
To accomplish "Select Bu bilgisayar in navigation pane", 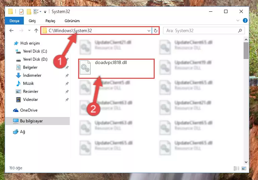I will point(31,121).
